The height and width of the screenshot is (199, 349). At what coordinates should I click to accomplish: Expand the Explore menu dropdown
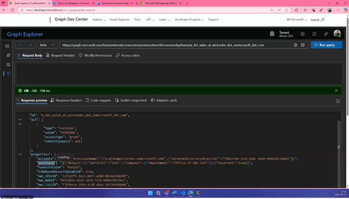point(99,19)
